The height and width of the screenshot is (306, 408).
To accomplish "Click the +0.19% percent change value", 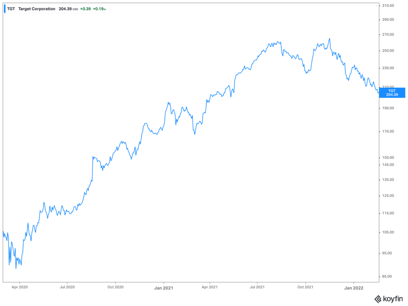I will click(99, 9).
